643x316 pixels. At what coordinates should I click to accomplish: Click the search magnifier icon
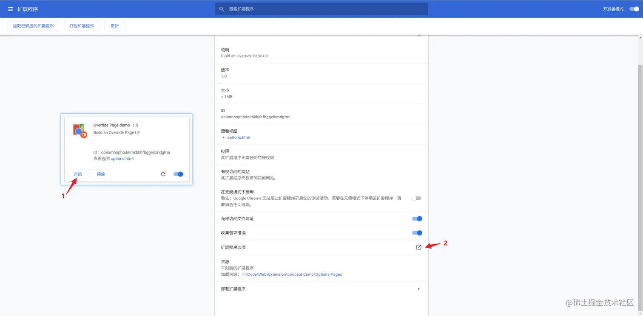coord(221,8)
